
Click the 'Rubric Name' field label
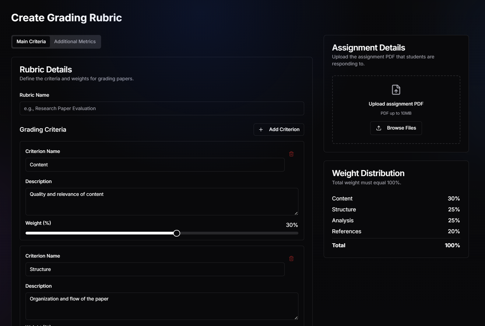34,95
